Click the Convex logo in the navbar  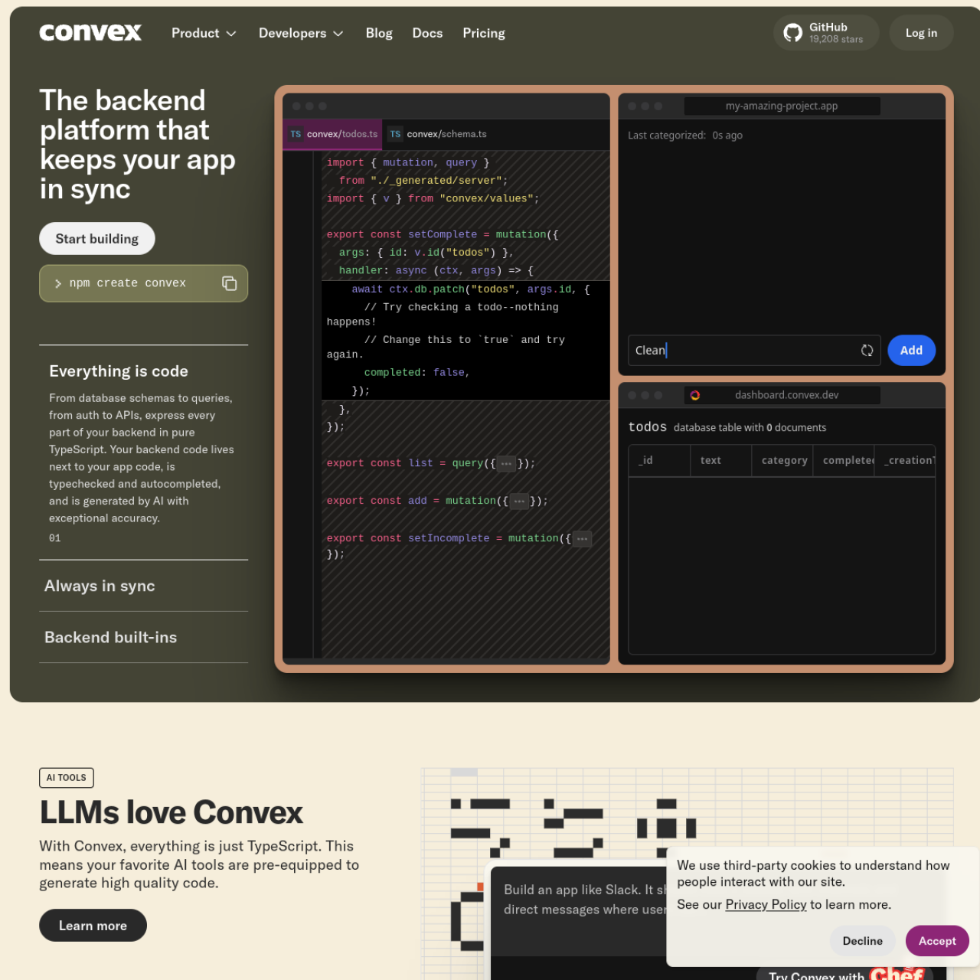[90, 32]
